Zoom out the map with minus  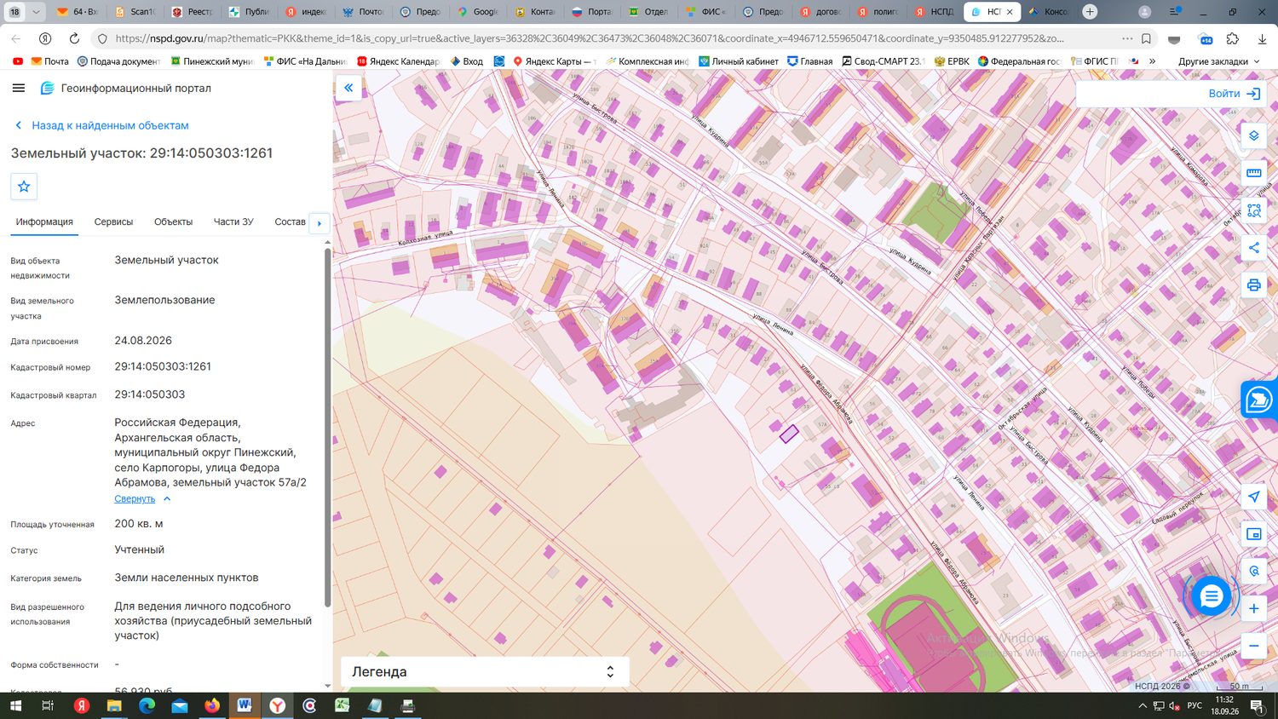pos(1253,646)
